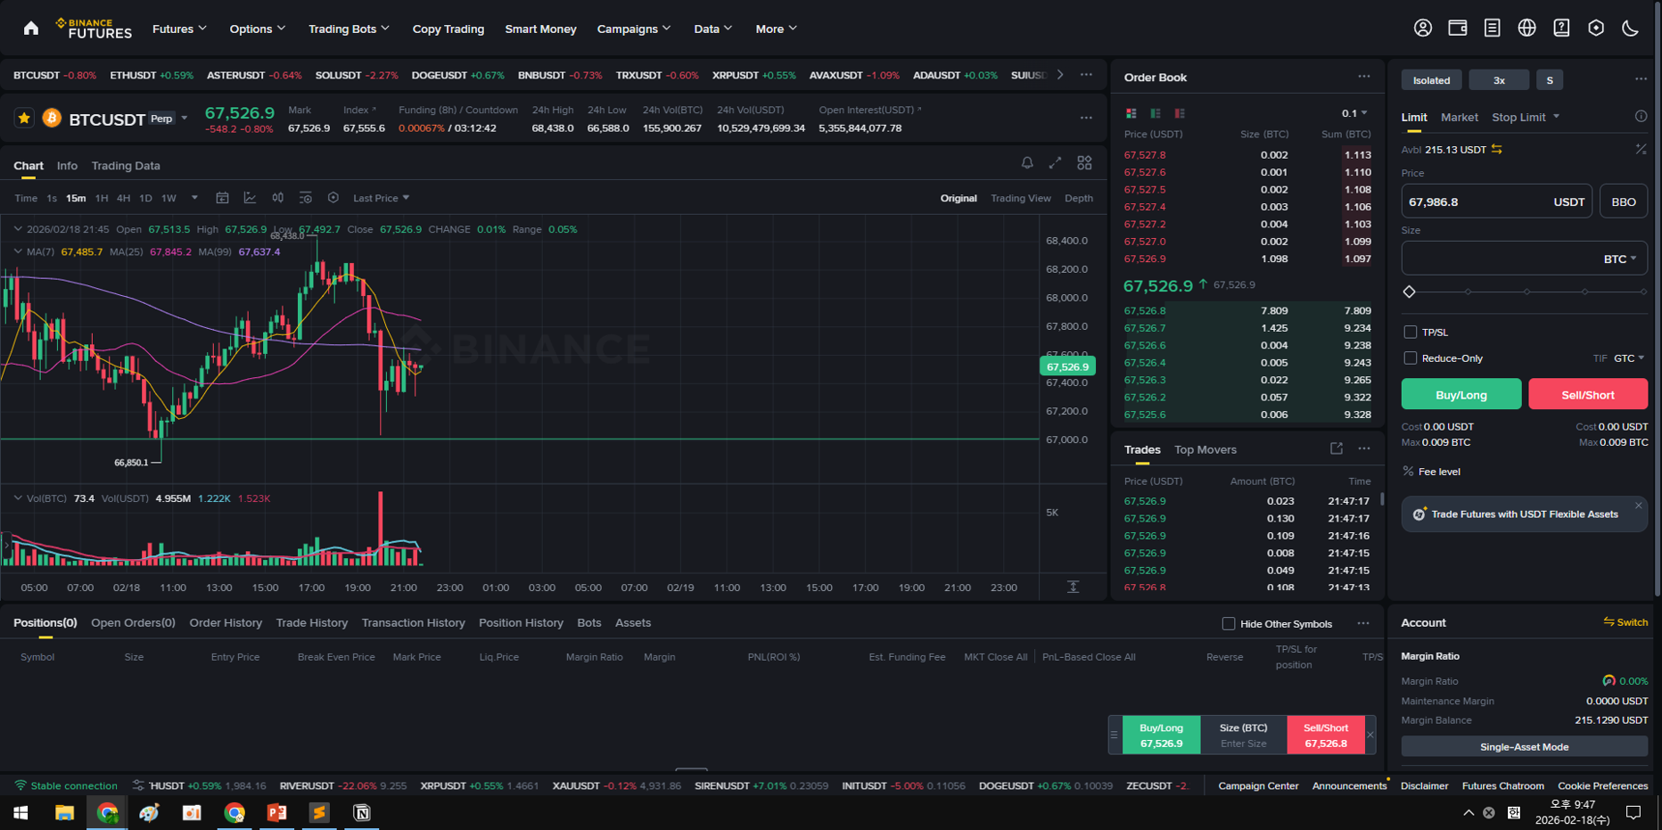
Task: Open Copy Trading page
Action: pos(448,29)
